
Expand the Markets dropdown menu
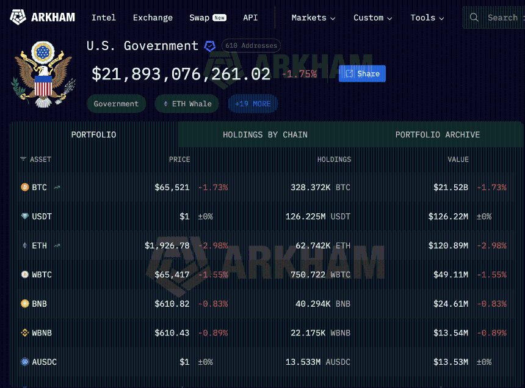coord(313,18)
